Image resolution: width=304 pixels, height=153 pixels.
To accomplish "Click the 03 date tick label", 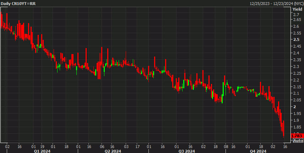I will pyautogui.click(x=126, y=147).
